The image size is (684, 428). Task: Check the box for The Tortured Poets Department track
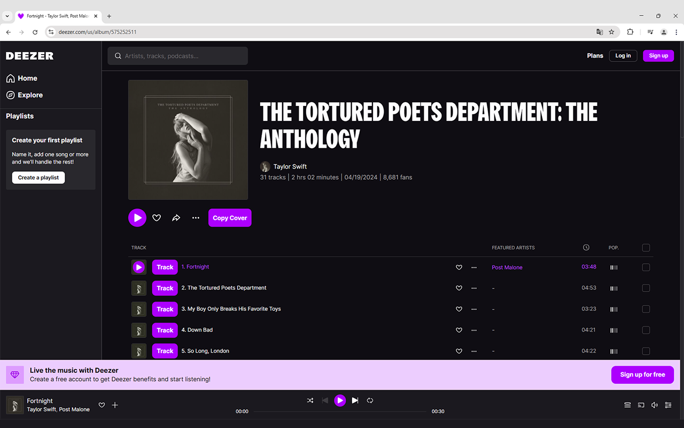(x=646, y=288)
